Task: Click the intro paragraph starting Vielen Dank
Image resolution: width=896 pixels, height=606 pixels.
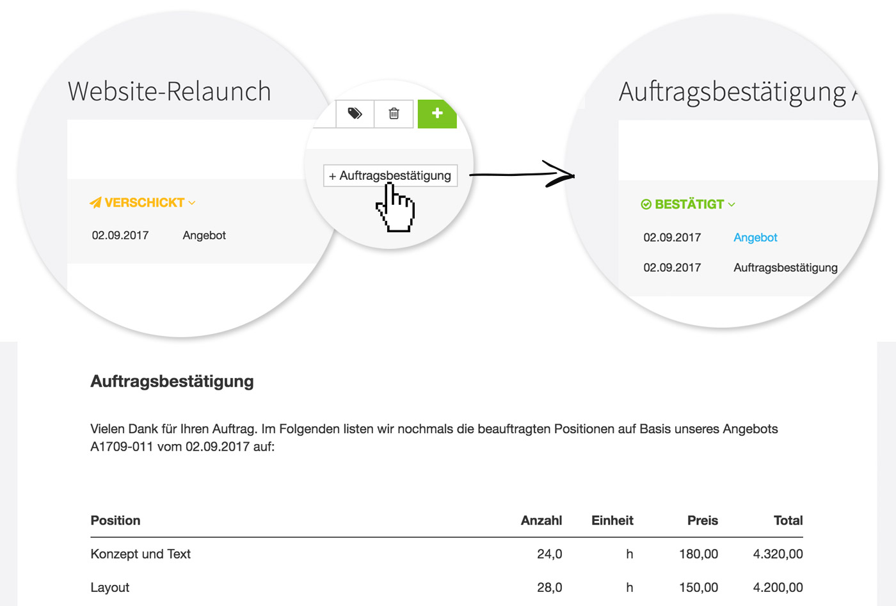Action: pos(434,438)
